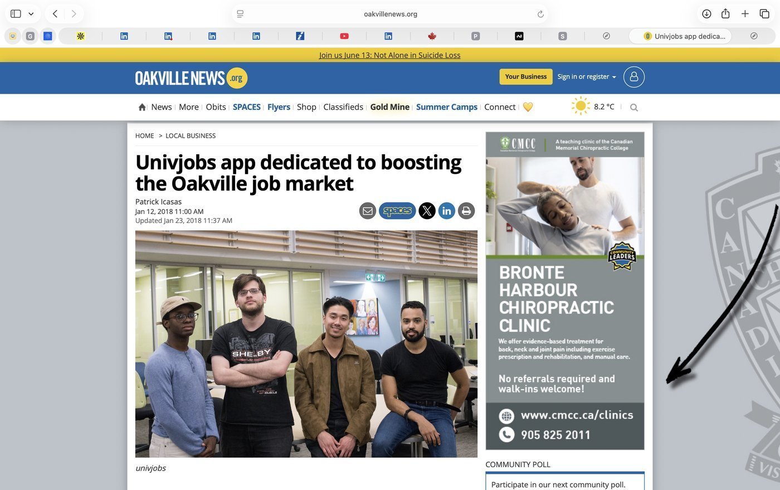Toggle the Safari sidebar button
Screen dimensions: 780x490
coord(16,14)
